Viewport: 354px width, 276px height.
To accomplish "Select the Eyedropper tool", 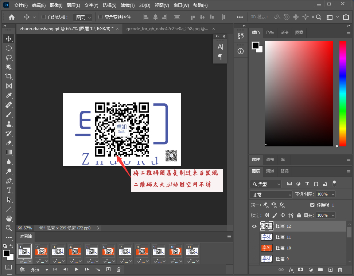I will pyautogui.click(x=8, y=95).
